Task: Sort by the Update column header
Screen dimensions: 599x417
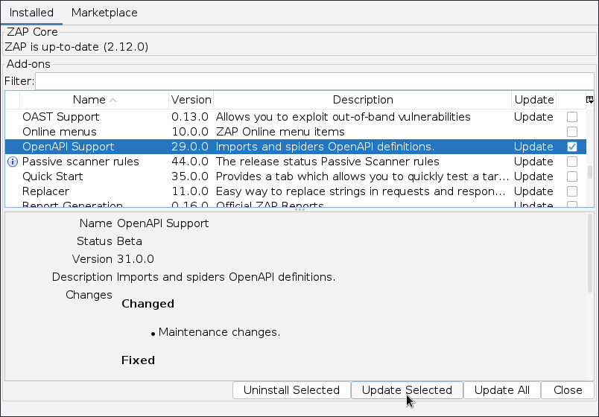Action: tap(533, 100)
